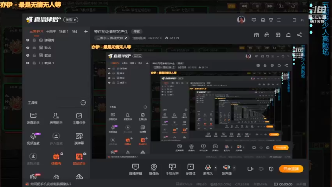Image resolution: width=332 pixels, height=187 pixels.
Task: Open the 歌词助手 tool
Action: [79, 159]
